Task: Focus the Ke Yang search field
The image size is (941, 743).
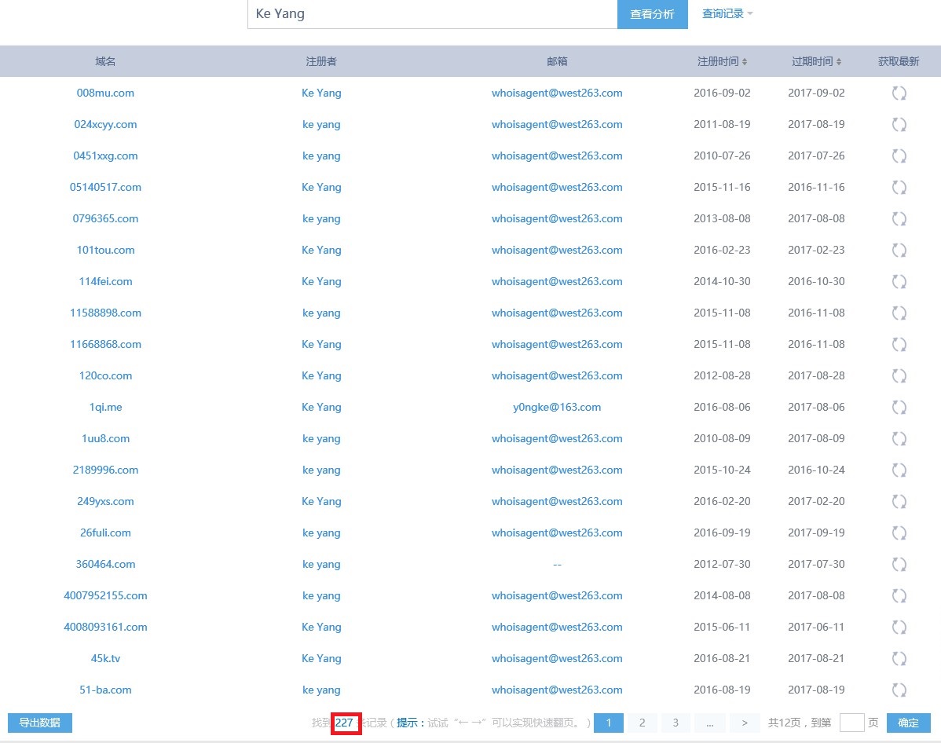Action: point(432,14)
